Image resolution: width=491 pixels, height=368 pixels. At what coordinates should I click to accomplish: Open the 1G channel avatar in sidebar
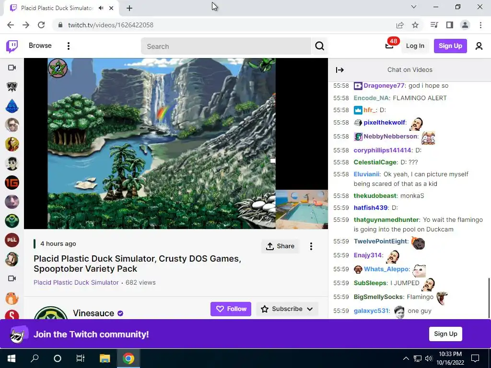coord(12,183)
